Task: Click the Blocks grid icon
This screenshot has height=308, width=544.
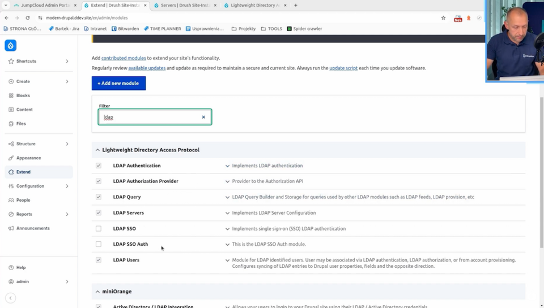Action: [x=11, y=96]
